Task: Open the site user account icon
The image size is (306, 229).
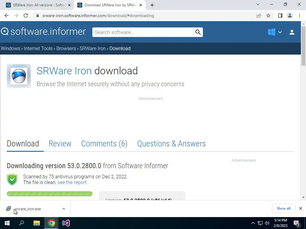Action: point(292,32)
